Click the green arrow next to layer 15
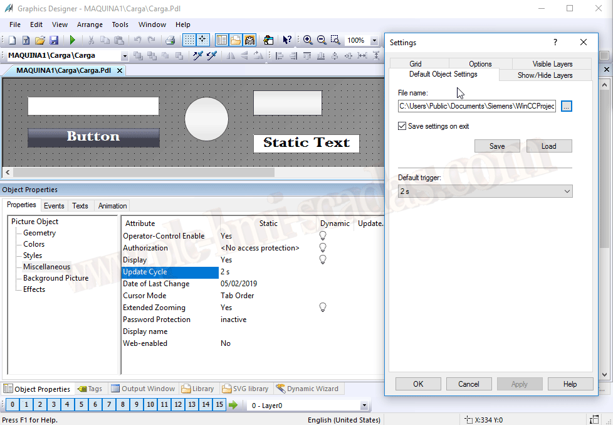Screen dimensions: 613x425 coord(233,406)
